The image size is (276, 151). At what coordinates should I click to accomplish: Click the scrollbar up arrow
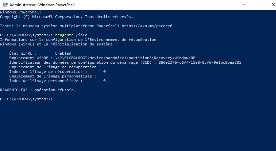pyautogui.click(x=273, y=12)
